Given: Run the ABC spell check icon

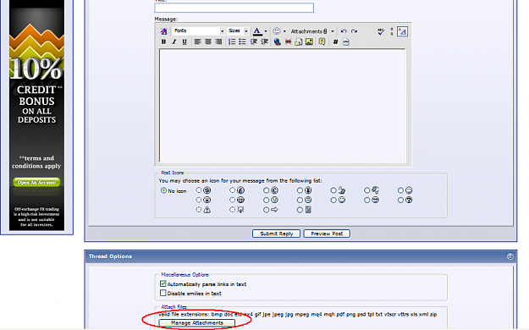Looking at the screenshot, I should 381,31.
